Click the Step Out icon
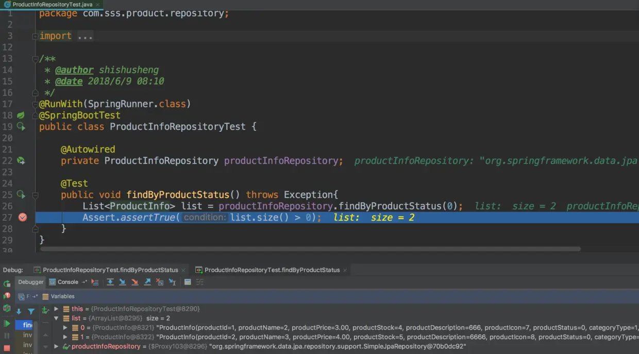This screenshot has height=354, width=639. (x=147, y=282)
